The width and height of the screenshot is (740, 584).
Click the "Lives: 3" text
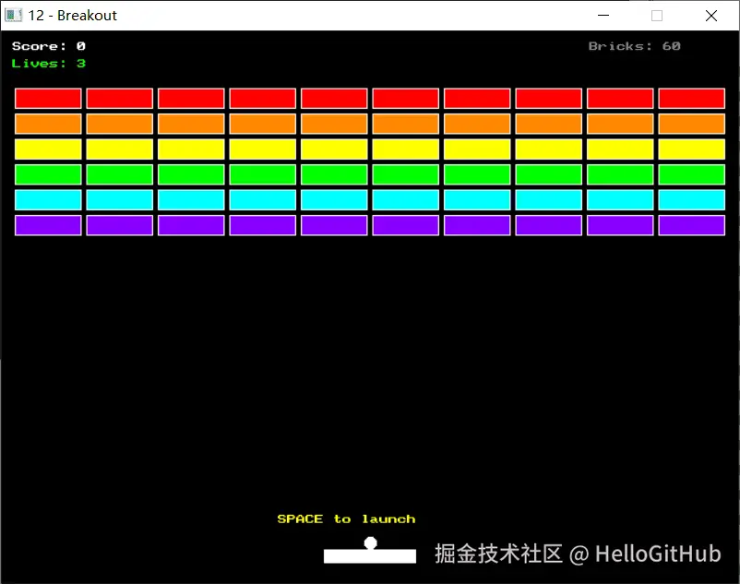tap(49, 64)
